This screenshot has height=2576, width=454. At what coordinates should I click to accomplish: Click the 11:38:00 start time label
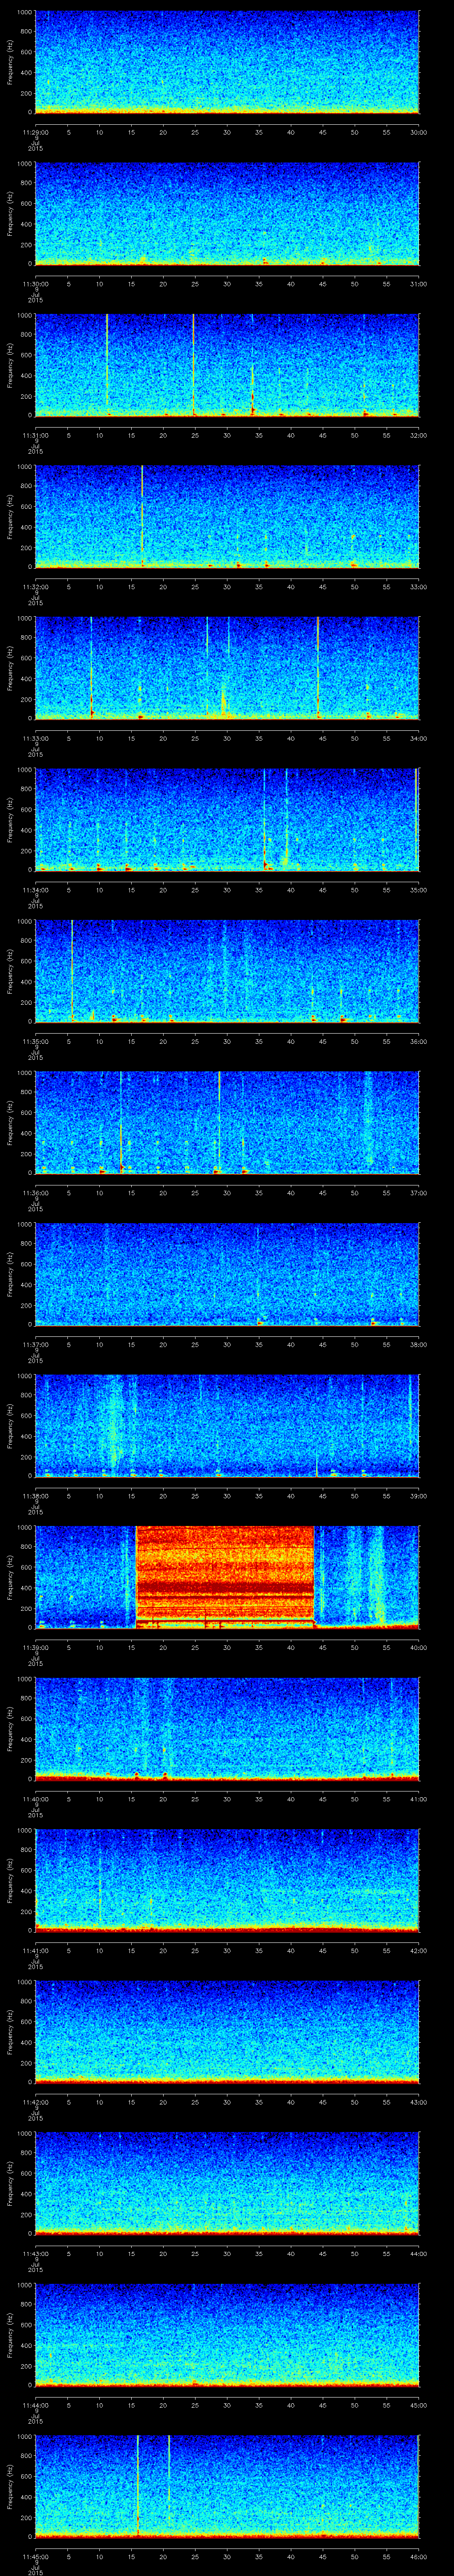click(x=35, y=1496)
